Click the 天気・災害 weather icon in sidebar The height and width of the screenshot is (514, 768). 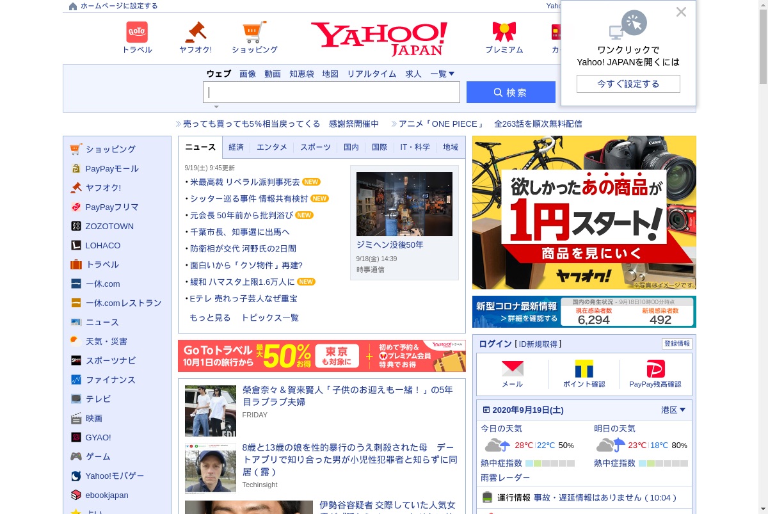[76, 341]
